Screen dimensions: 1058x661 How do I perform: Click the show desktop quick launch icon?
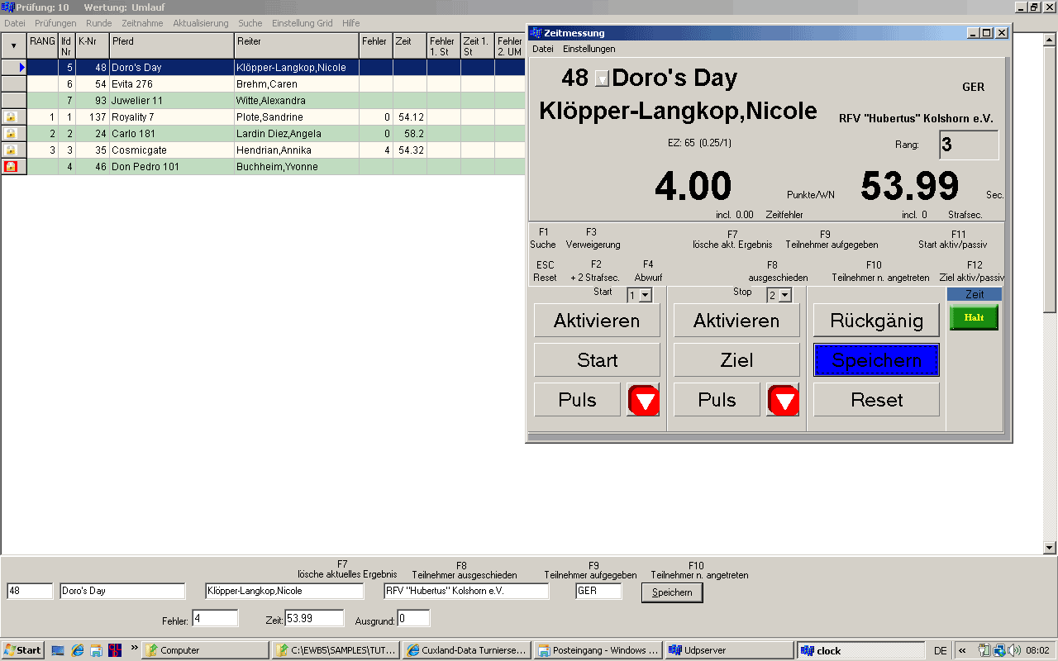[58, 650]
